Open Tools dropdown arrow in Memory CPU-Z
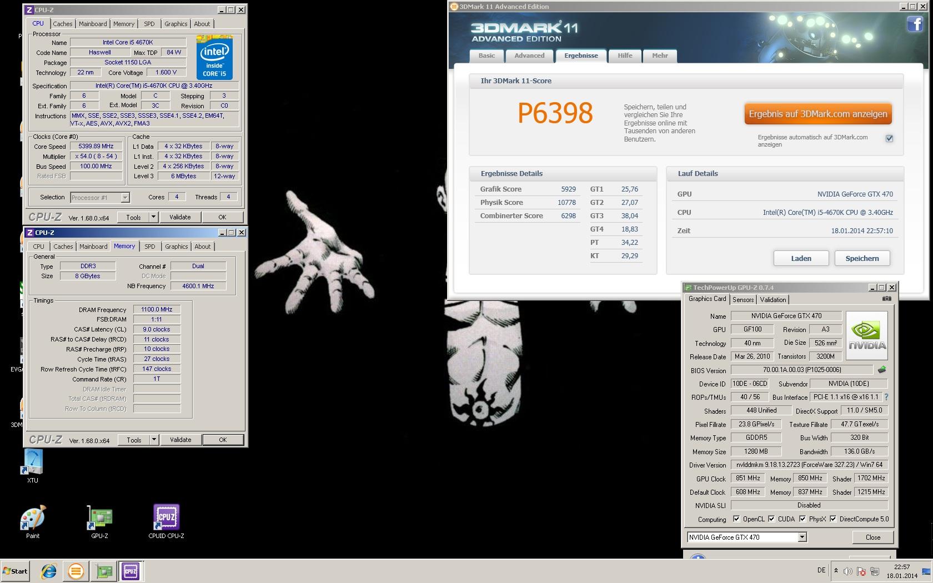 point(154,440)
